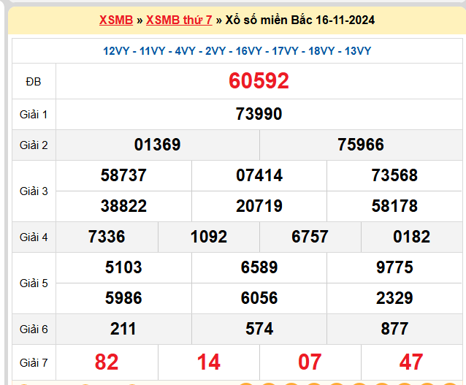
Task: Select Giải 4 number 0182
Action: pos(412,237)
